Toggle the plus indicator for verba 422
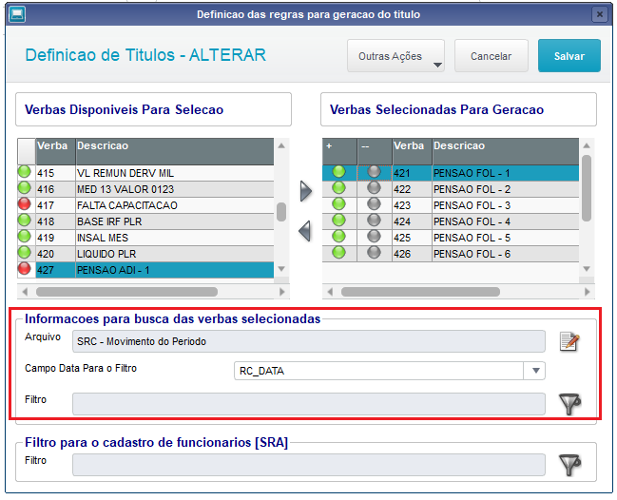 [x=338, y=188]
